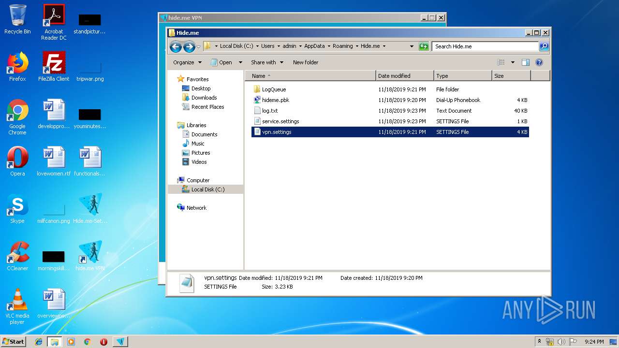
Task: Open the view options dropdown arrow
Action: tap(513, 62)
